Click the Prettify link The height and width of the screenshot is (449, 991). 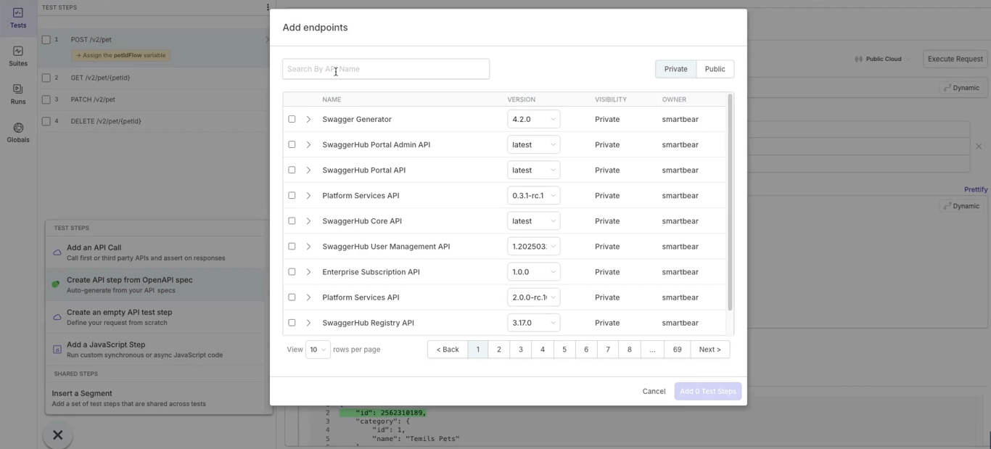pyautogui.click(x=976, y=189)
